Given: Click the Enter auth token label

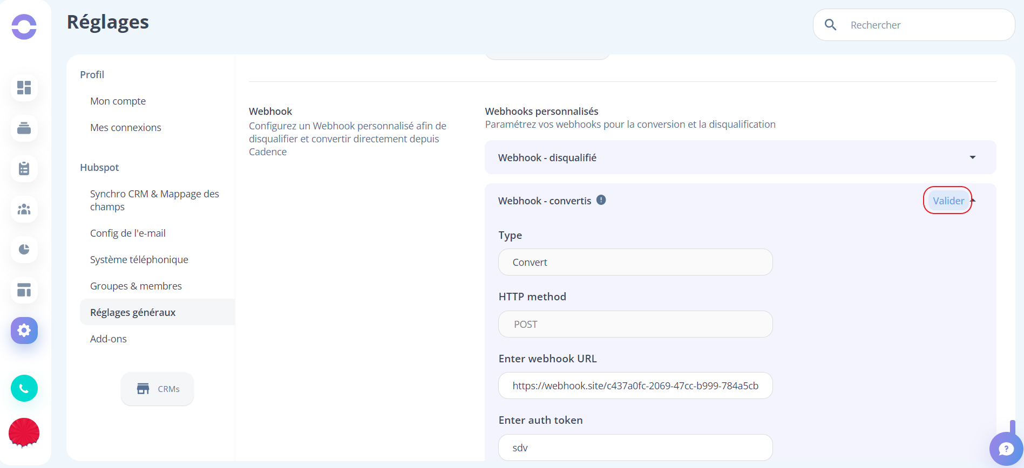Looking at the screenshot, I should pyautogui.click(x=540, y=420).
